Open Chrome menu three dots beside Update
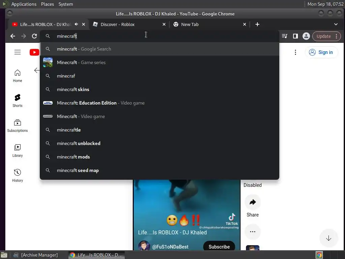Screen dimensions: 345x259 (337, 36)
